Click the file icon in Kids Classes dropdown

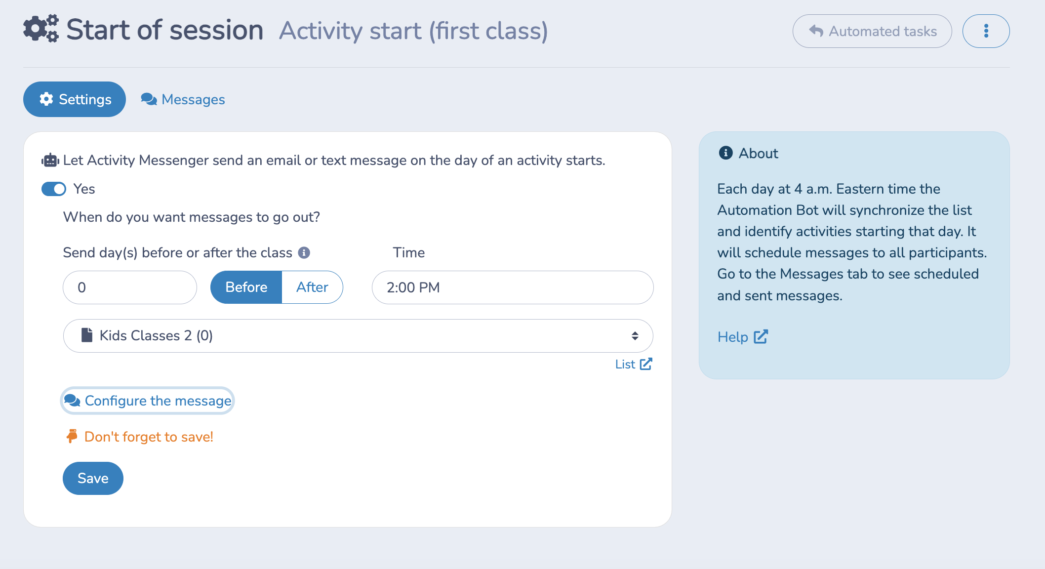tap(87, 335)
